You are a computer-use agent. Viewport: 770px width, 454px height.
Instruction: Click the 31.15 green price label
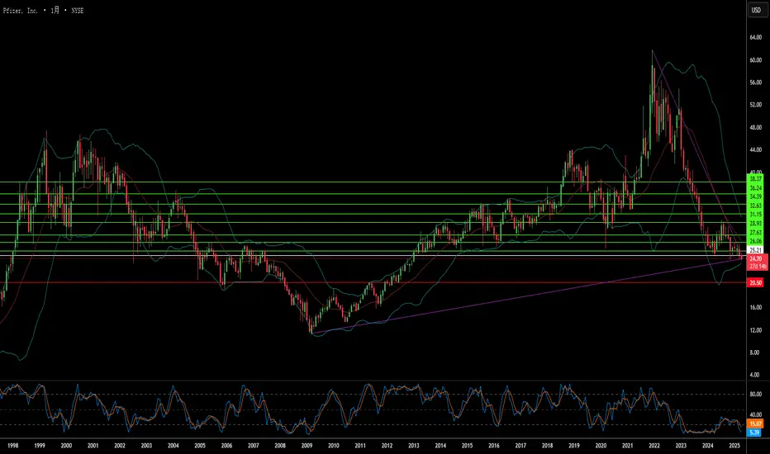tap(754, 214)
